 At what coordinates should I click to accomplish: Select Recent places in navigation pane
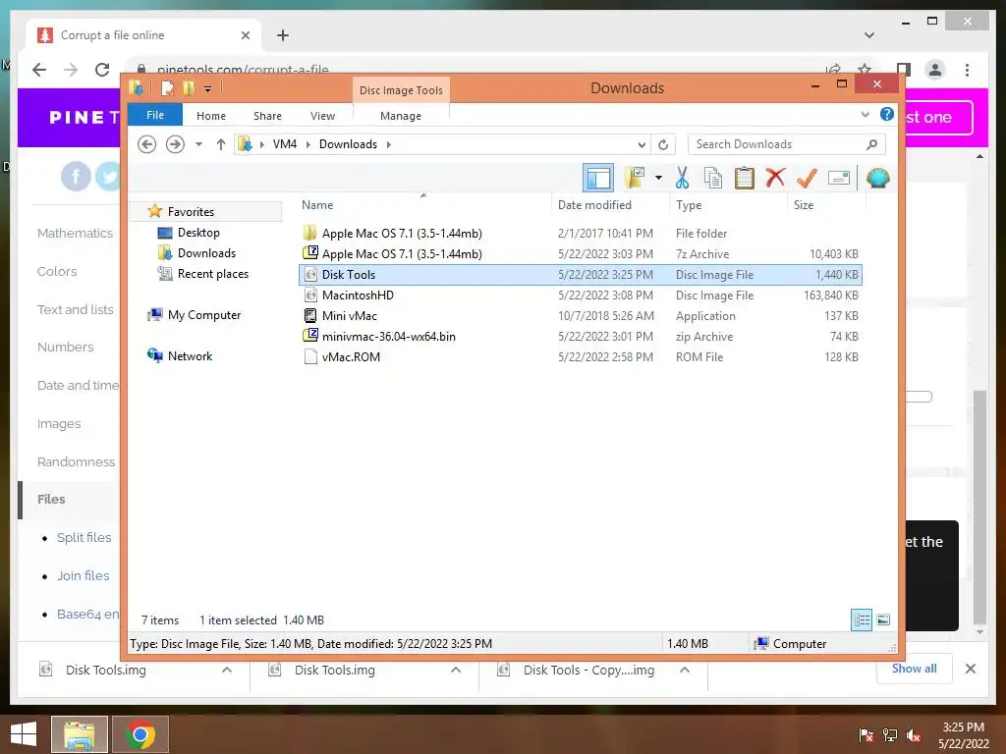tap(213, 274)
